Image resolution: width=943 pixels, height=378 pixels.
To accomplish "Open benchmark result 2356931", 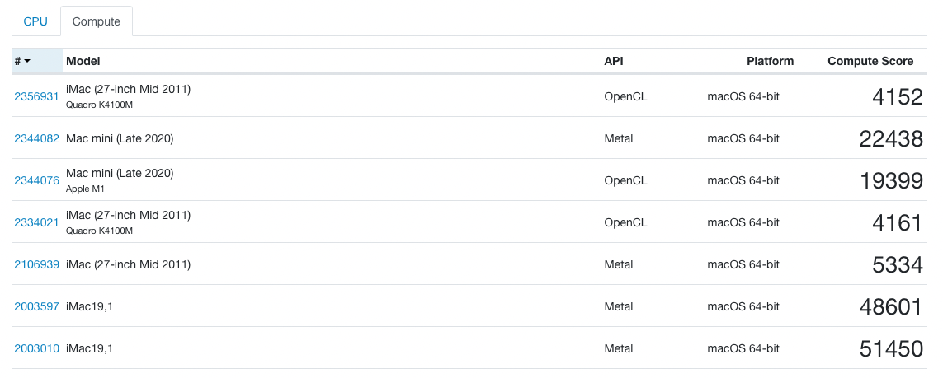I will (x=36, y=96).
